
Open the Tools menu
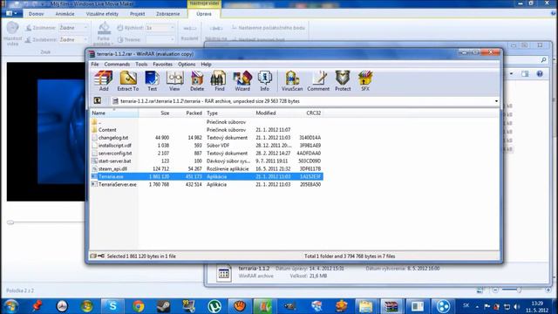(x=141, y=64)
